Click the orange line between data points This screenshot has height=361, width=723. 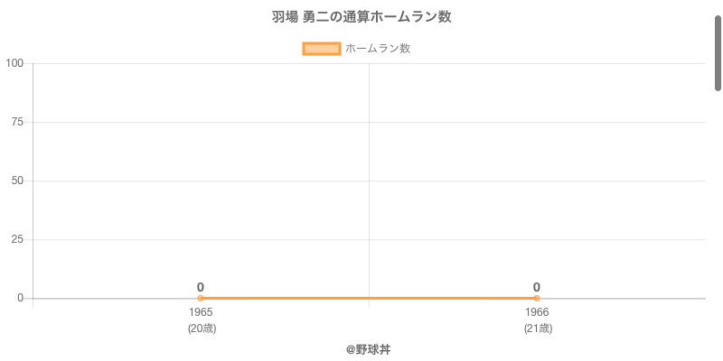click(x=369, y=298)
